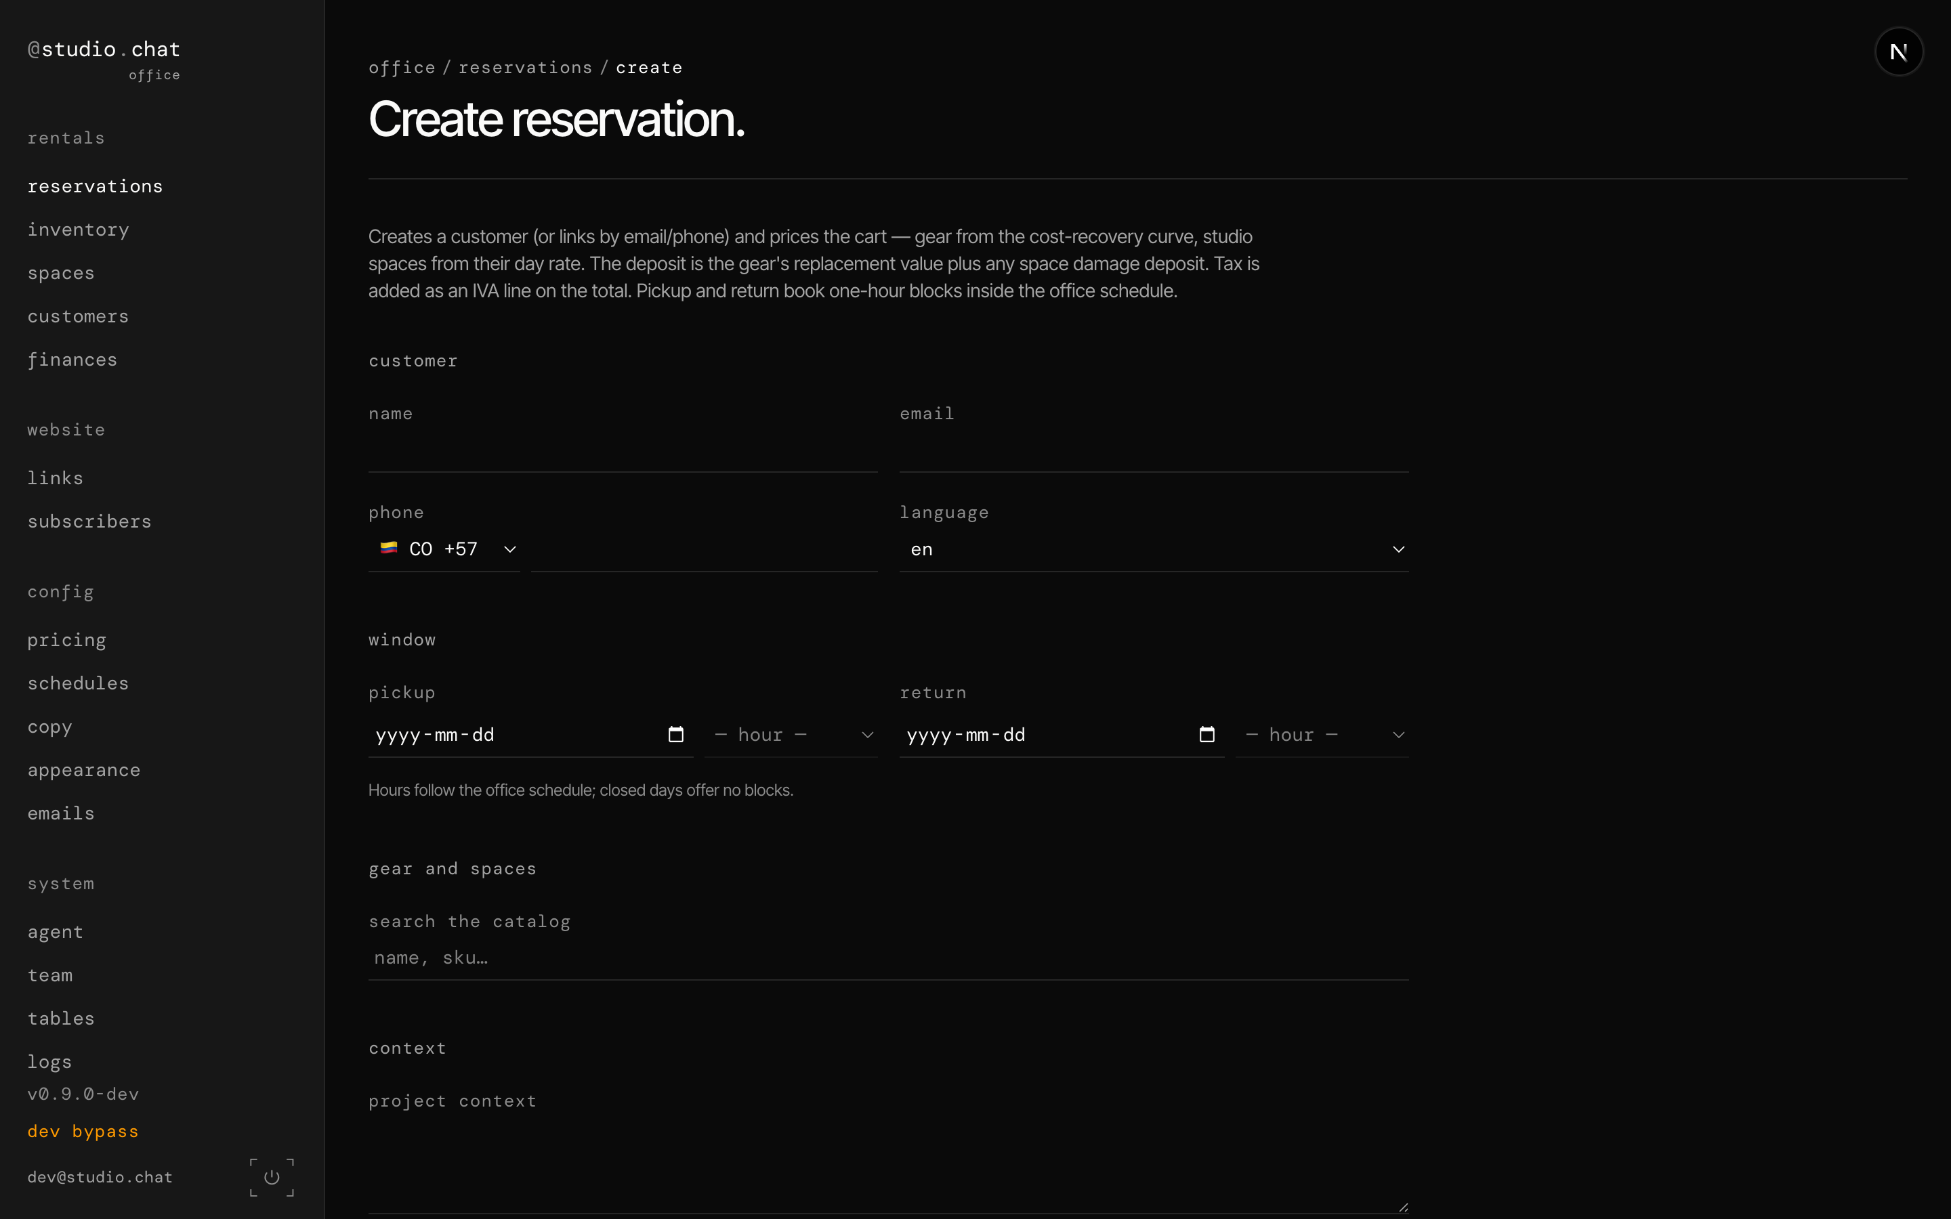This screenshot has height=1219, width=1951.
Task: Focus the customer name field
Action: pyautogui.click(x=623, y=452)
